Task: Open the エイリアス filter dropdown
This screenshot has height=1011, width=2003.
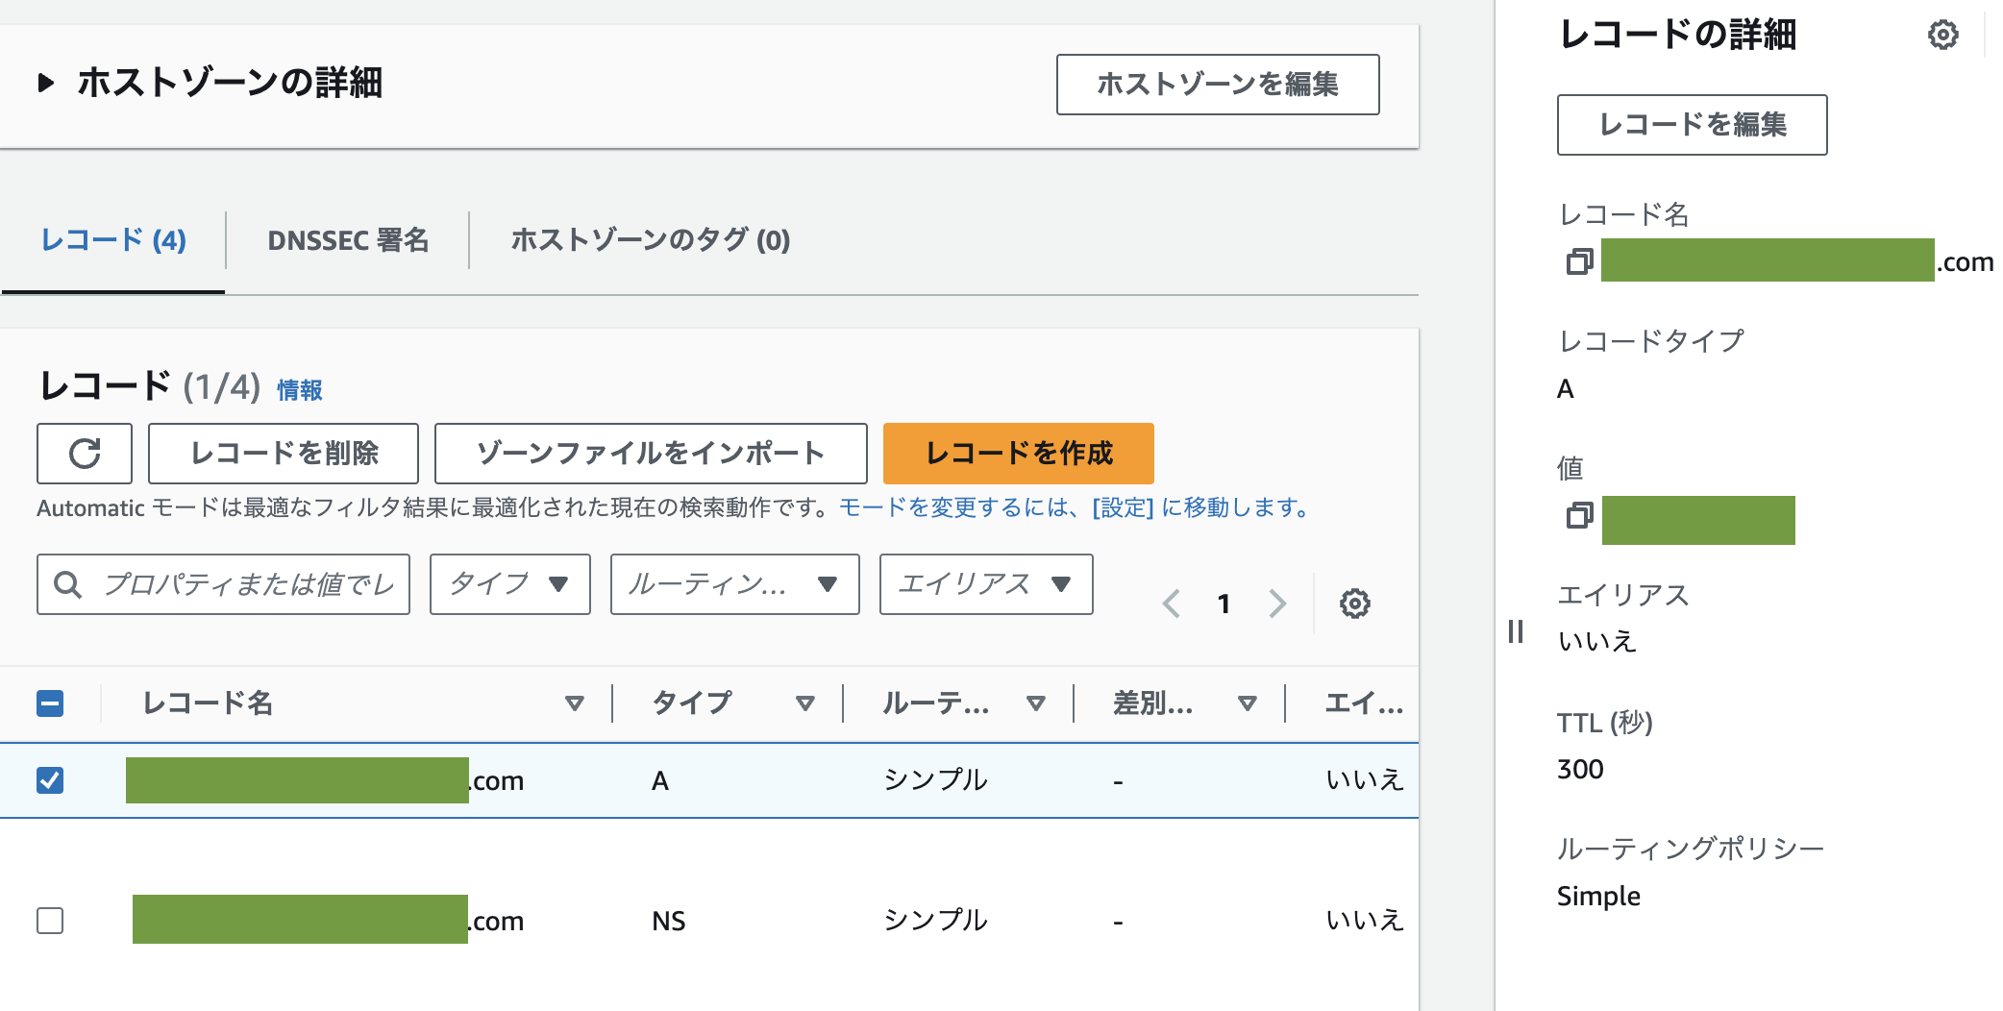Action: click(x=984, y=584)
